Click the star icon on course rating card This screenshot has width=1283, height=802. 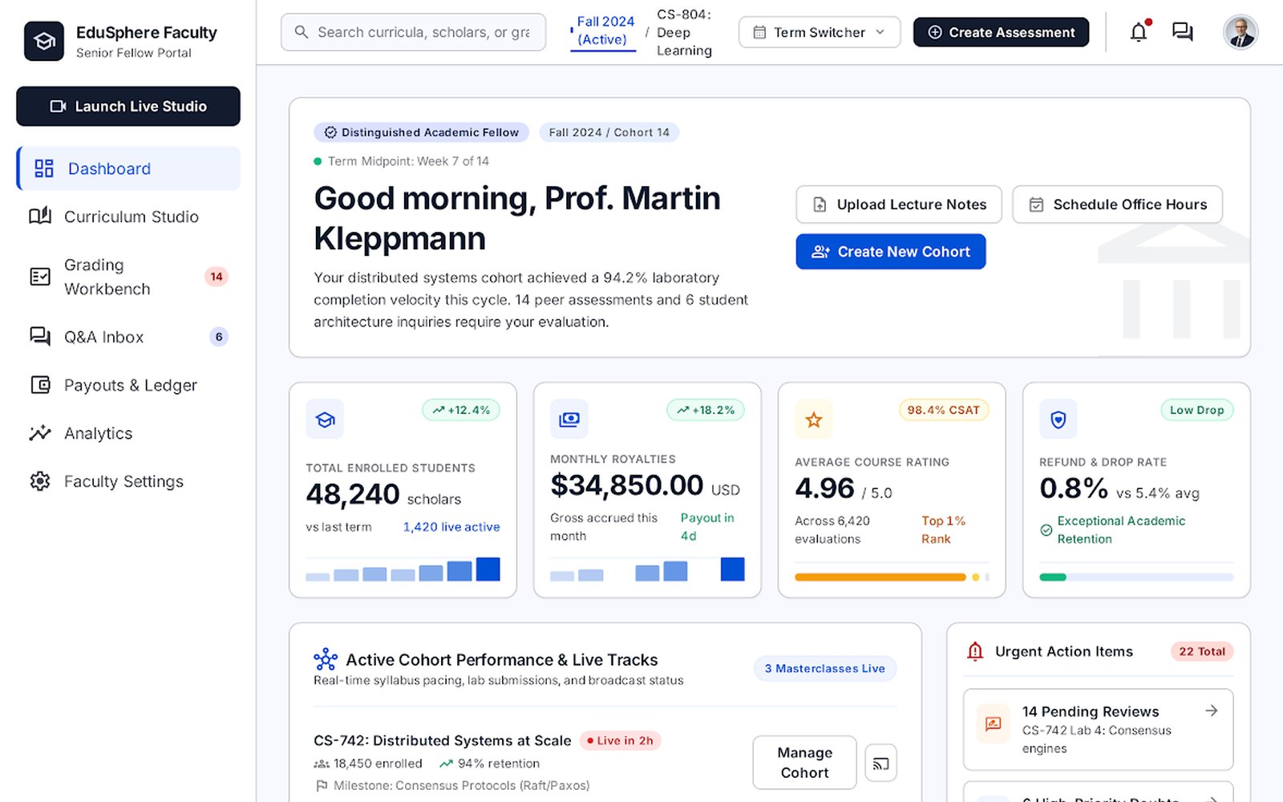pyautogui.click(x=814, y=419)
